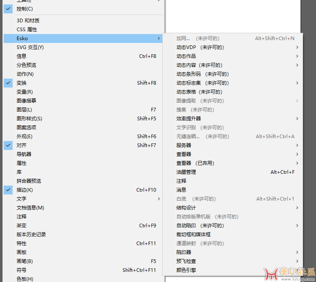Open the 图像描摹 panel
The height and width of the screenshot is (282, 316).
[83, 100]
